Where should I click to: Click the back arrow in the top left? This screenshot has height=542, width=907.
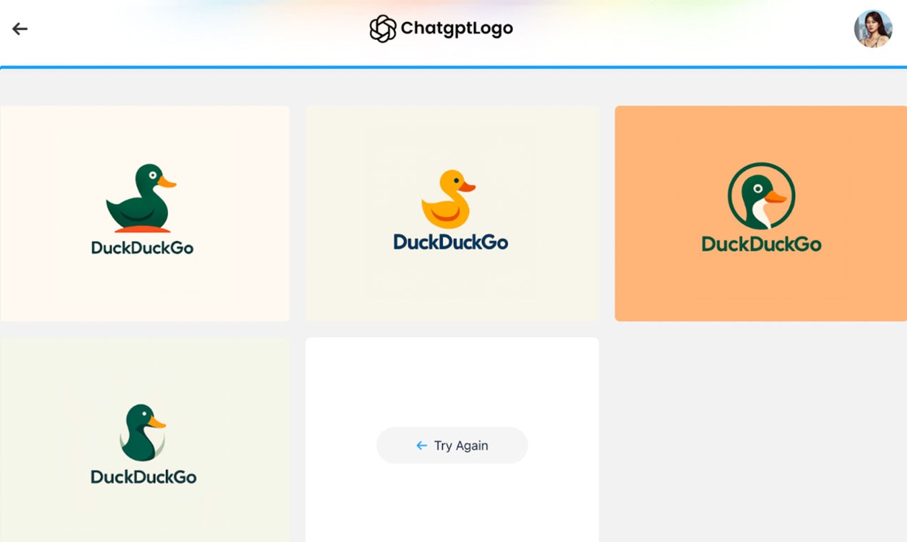tap(19, 29)
